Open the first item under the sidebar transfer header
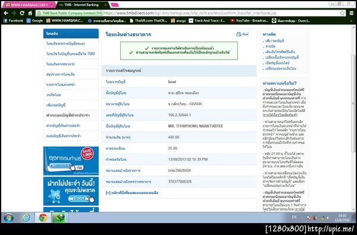357x235 pixels. click(x=71, y=43)
